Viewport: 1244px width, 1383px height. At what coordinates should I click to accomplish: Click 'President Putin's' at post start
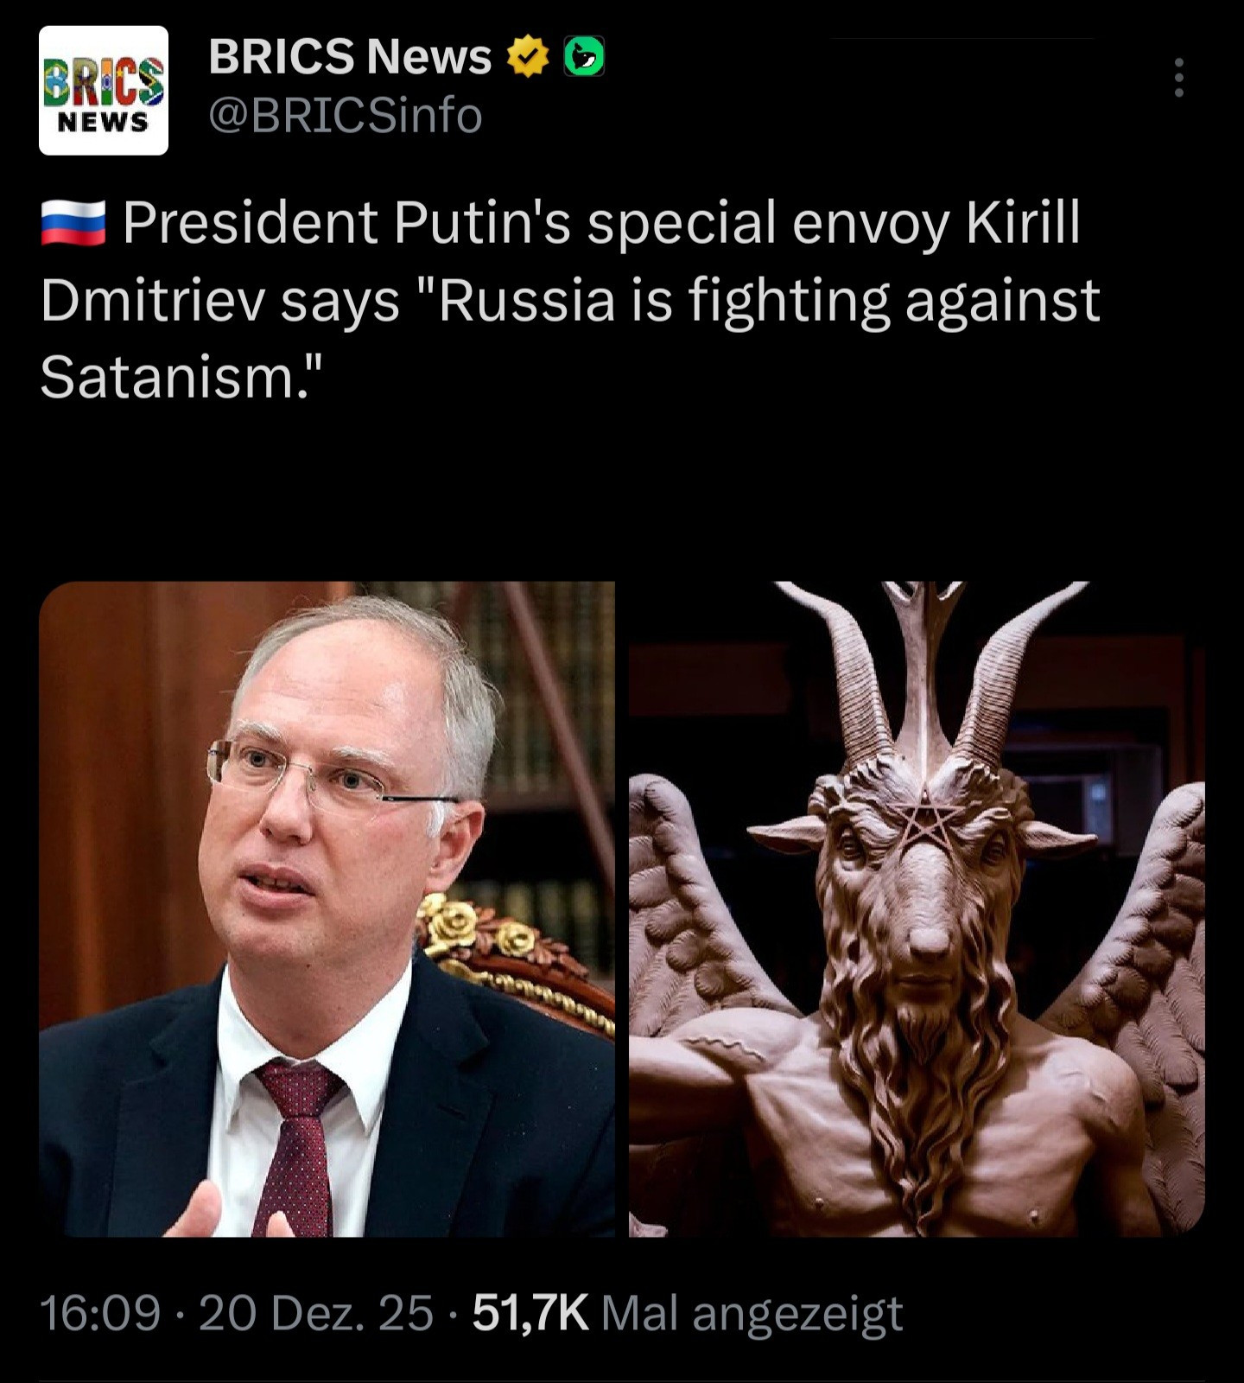click(x=347, y=223)
